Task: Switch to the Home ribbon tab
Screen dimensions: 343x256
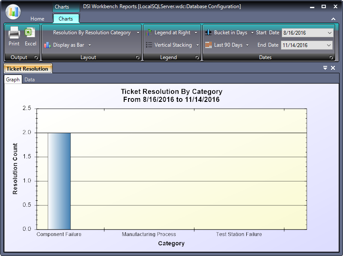Action: [x=37, y=19]
